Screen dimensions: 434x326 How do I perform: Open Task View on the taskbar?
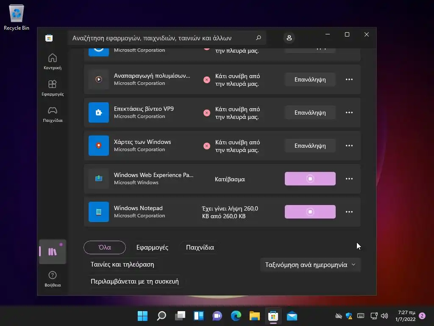point(180,316)
